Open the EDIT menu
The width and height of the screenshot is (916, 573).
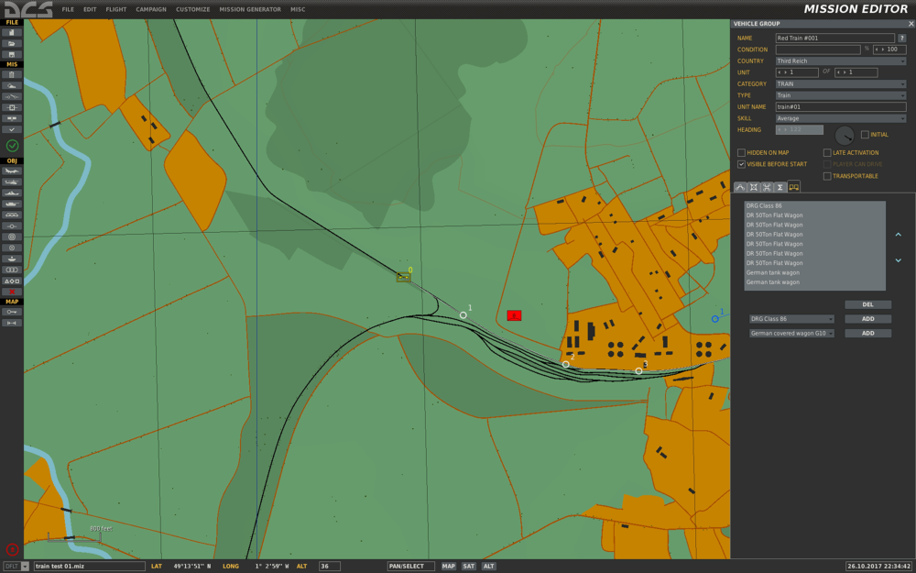coord(90,9)
